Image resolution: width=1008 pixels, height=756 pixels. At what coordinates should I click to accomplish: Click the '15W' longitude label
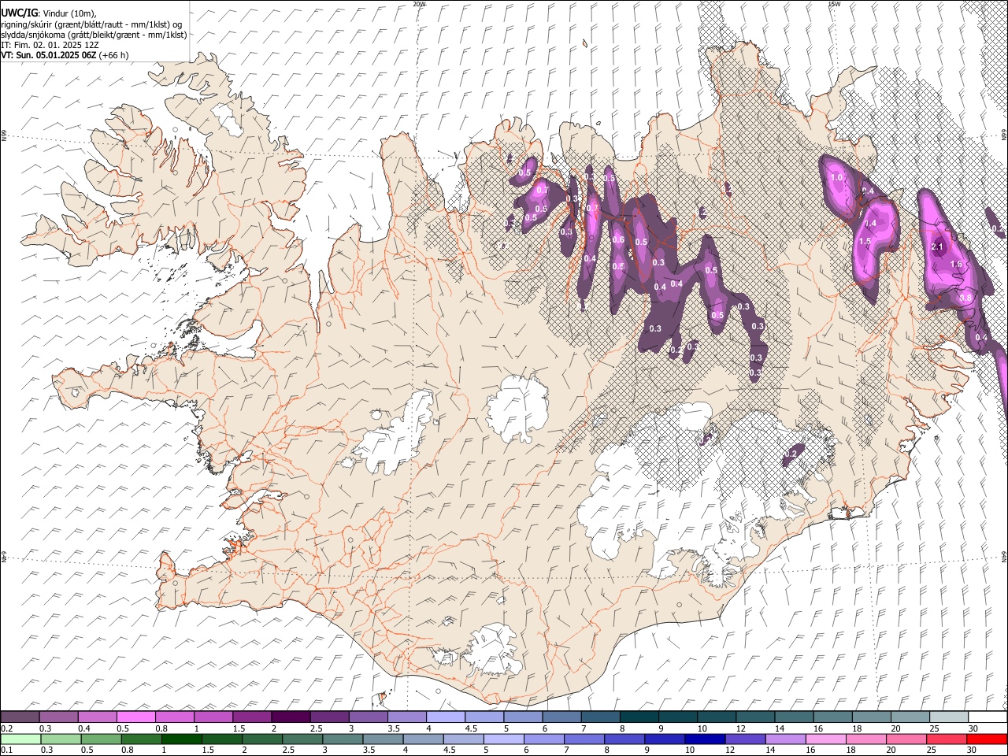[x=833, y=4]
